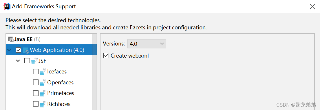Check the Icefaces checkbox
This screenshot has width=320, height=110.
tap(36, 72)
